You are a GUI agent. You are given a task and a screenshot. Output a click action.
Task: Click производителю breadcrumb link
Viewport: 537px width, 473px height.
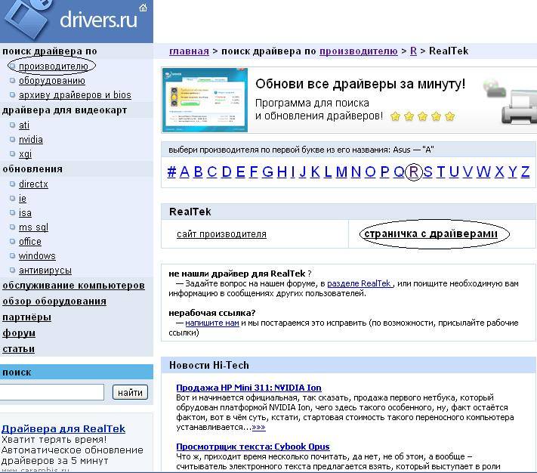point(359,51)
